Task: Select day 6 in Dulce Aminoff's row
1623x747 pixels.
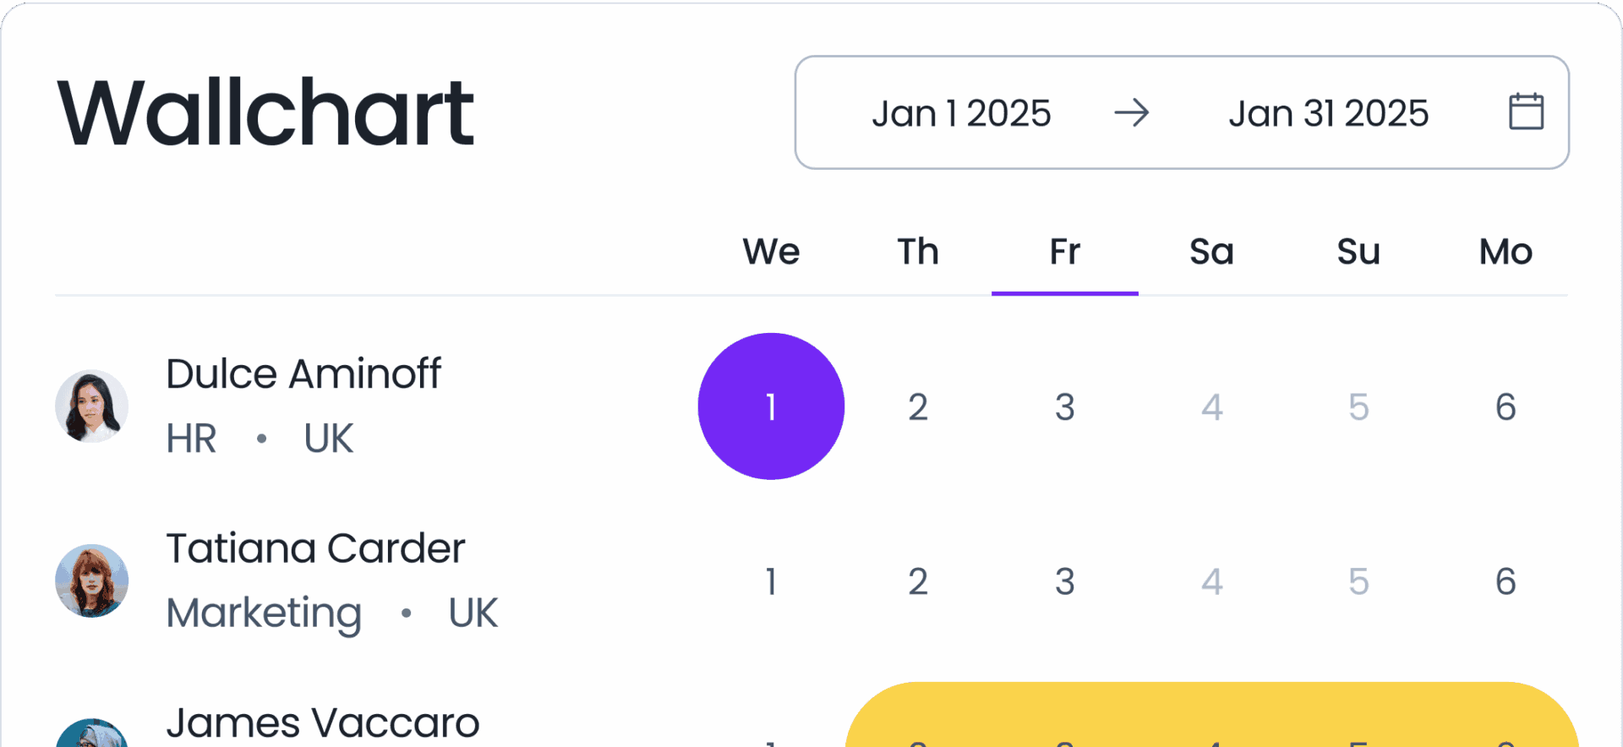Action: [1506, 407]
